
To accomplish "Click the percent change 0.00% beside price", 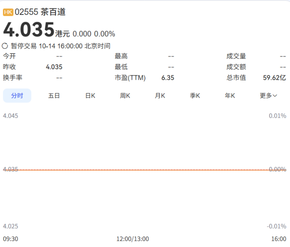I will (x=104, y=34).
